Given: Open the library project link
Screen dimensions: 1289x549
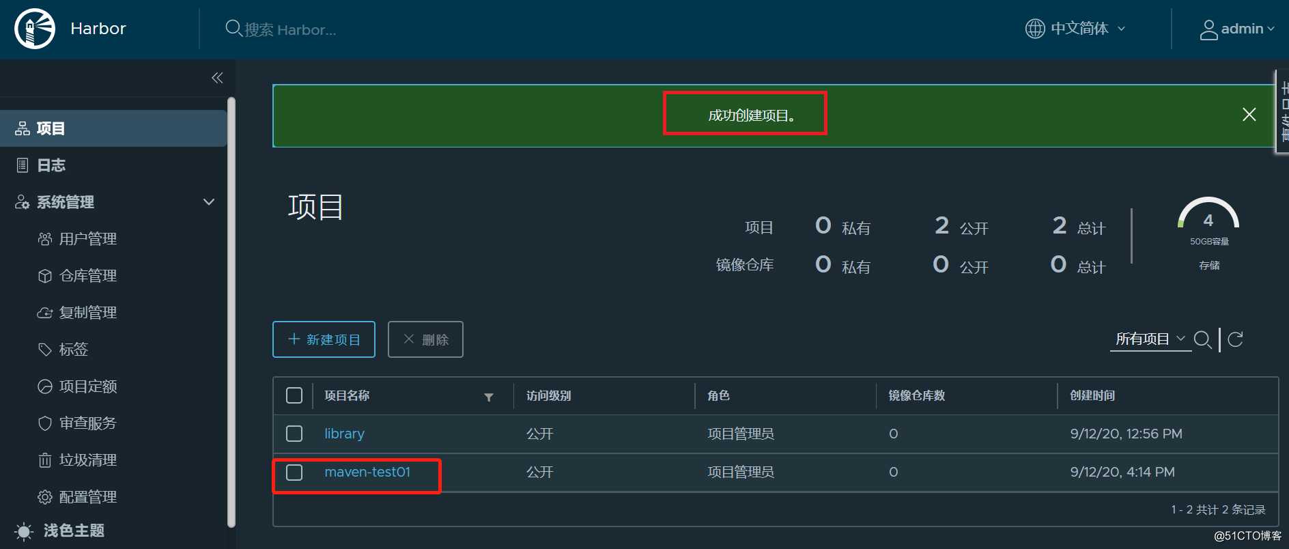Looking at the screenshot, I should click(x=344, y=434).
